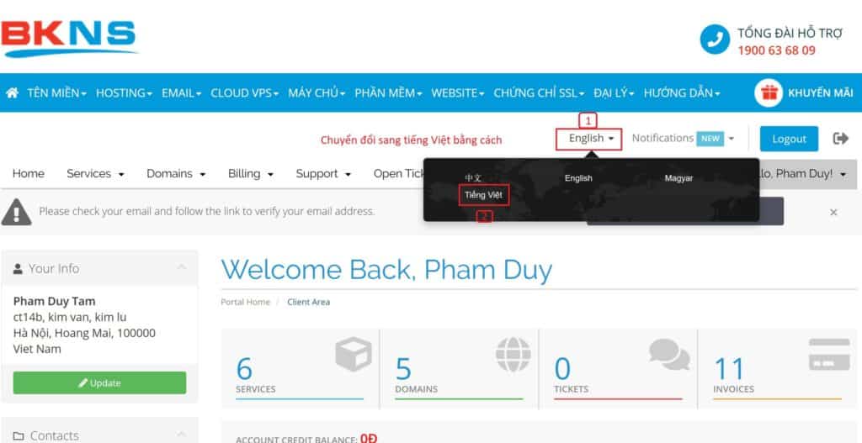
Task: Click the Domains globe icon tile
Action: 513,355
